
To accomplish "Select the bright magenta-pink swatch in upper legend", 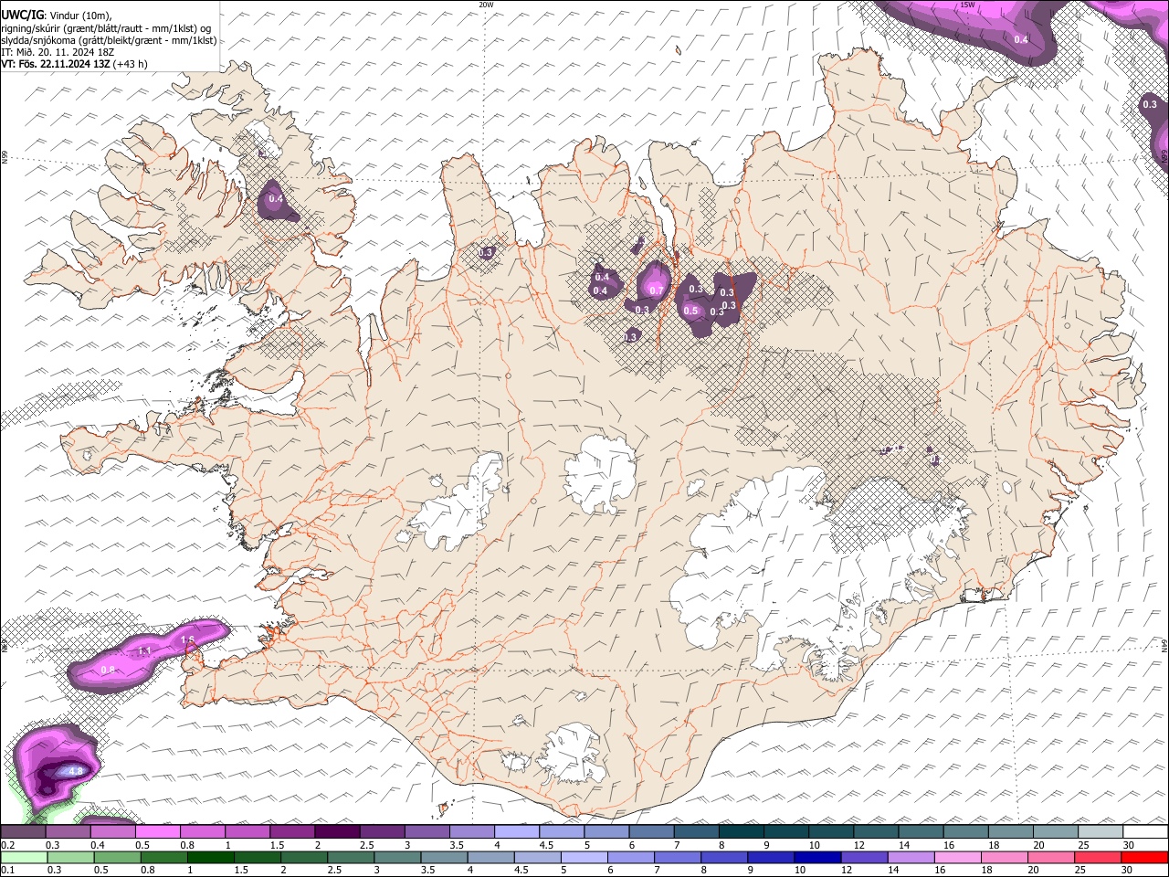I will pyautogui.click(x=158, y=832).
